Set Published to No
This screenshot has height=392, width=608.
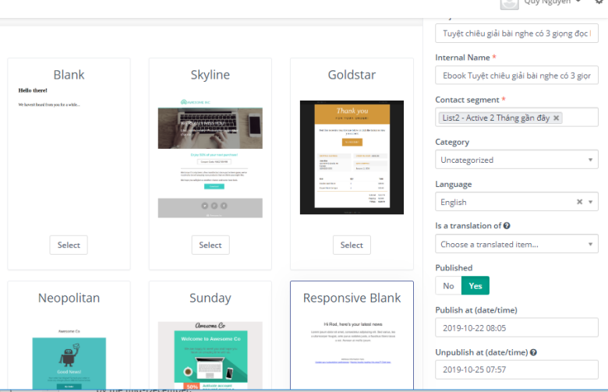pyautogui.click(x=448, y=286)
